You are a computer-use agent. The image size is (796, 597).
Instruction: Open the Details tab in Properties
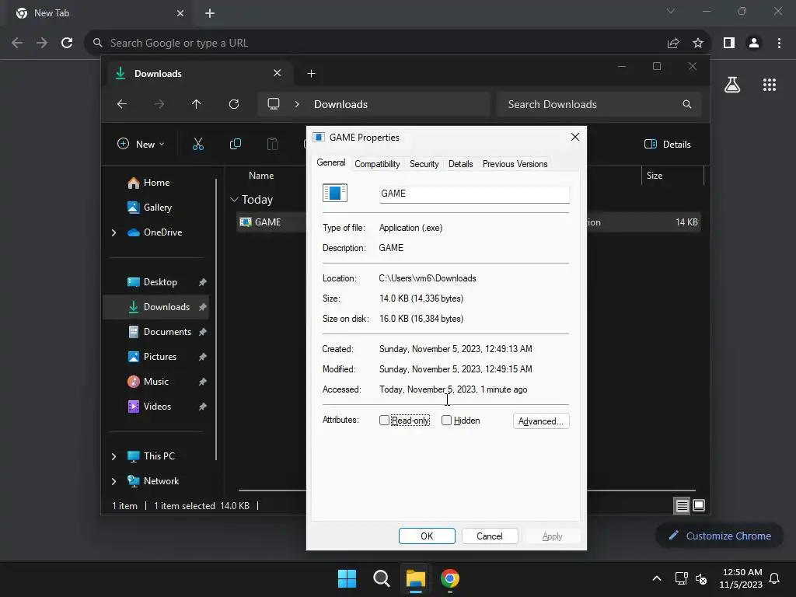click(460, 164)
